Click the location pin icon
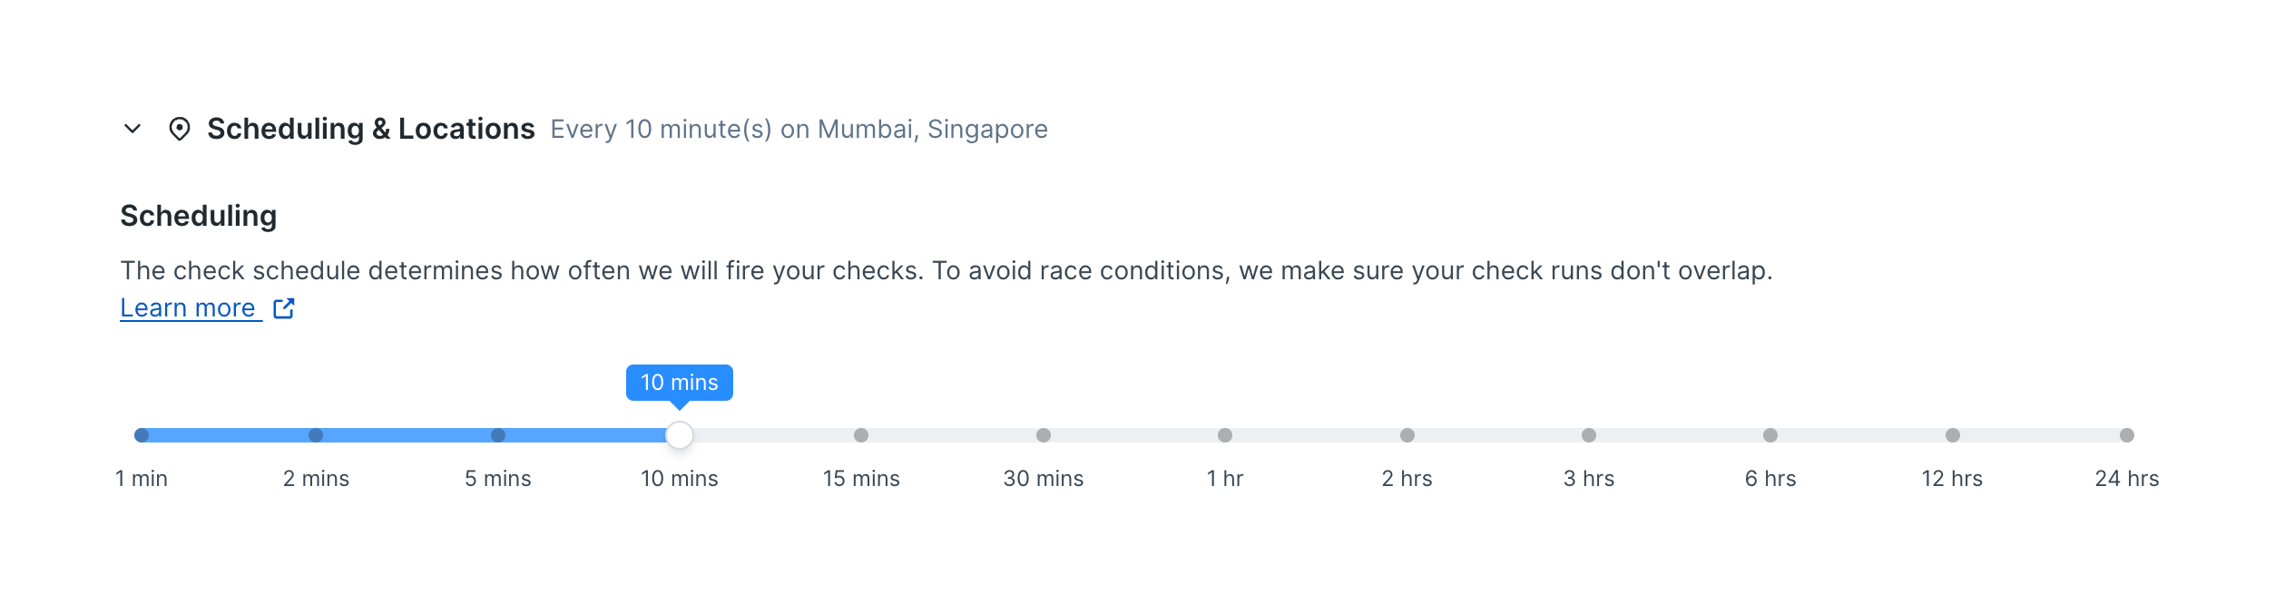This screenshot has height=603, width=2275. [180, 129]
